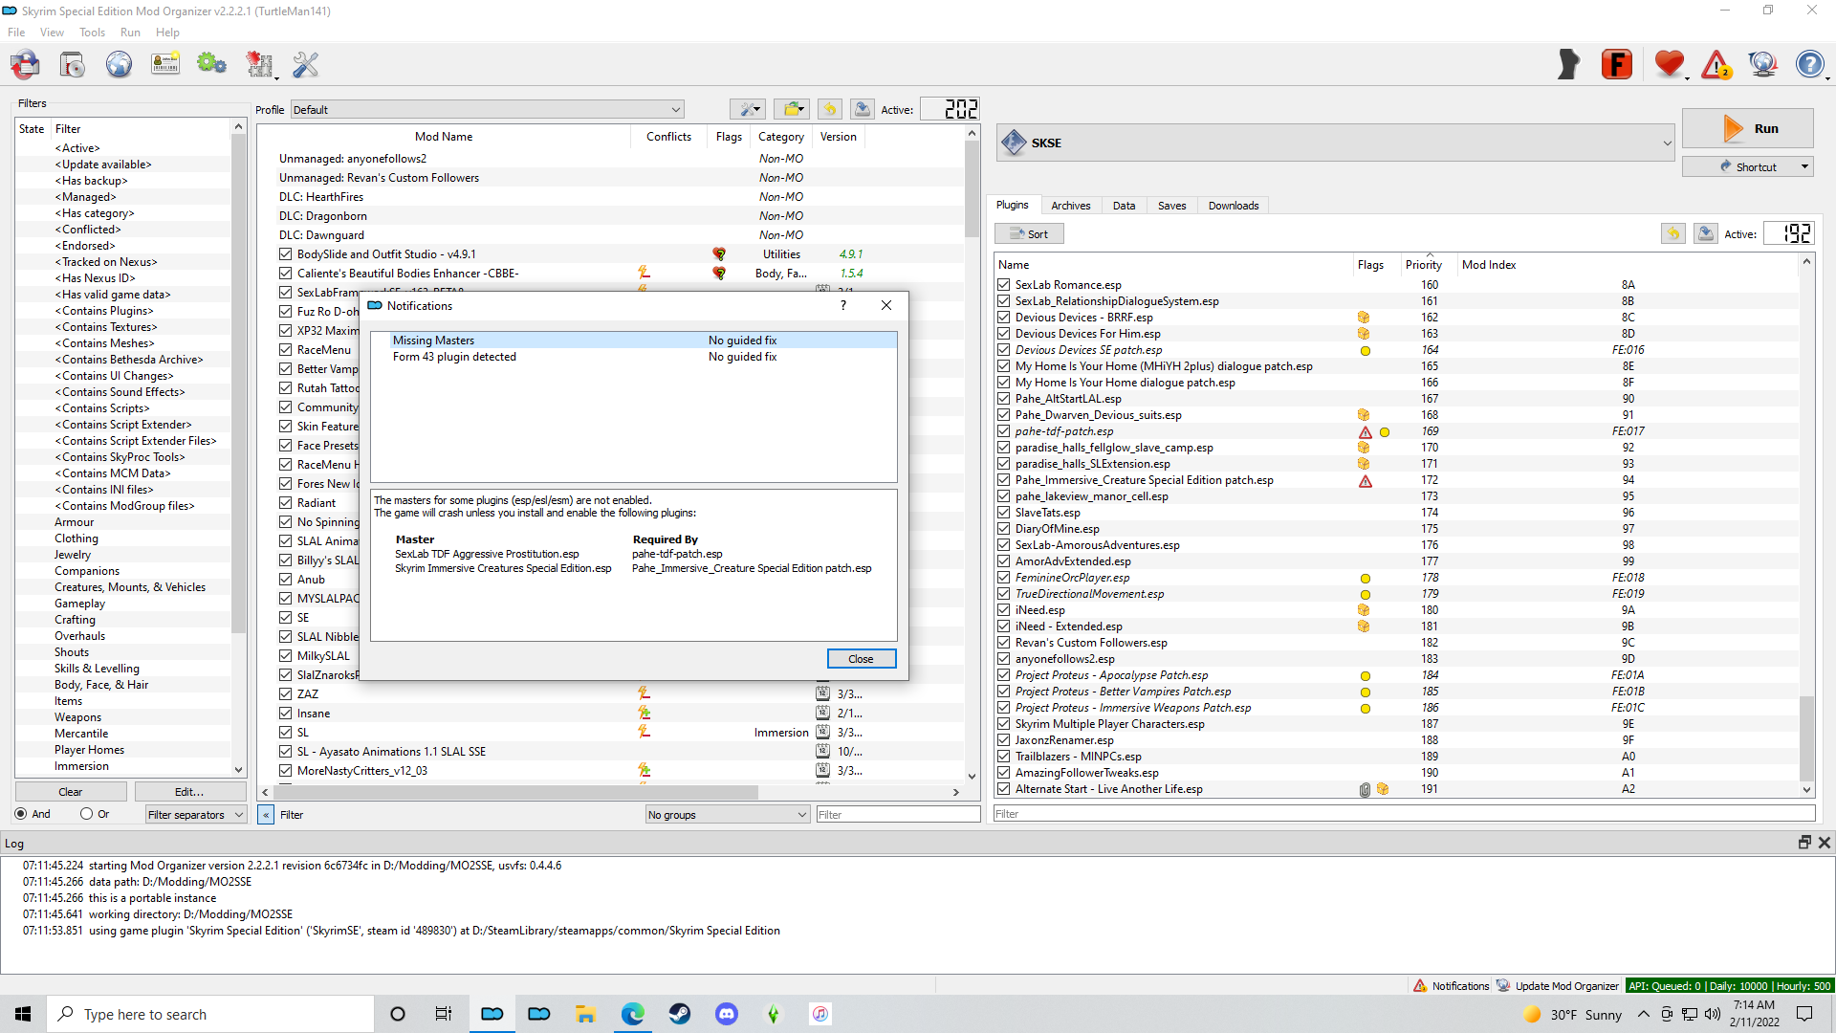
Task: Open the profiles ID card icon
Action: (165, 65)
